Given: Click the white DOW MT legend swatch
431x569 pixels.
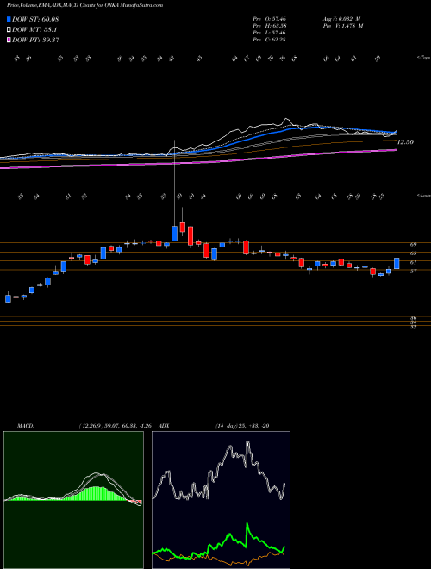Looking at the screenshot, I should pos(9,30).
